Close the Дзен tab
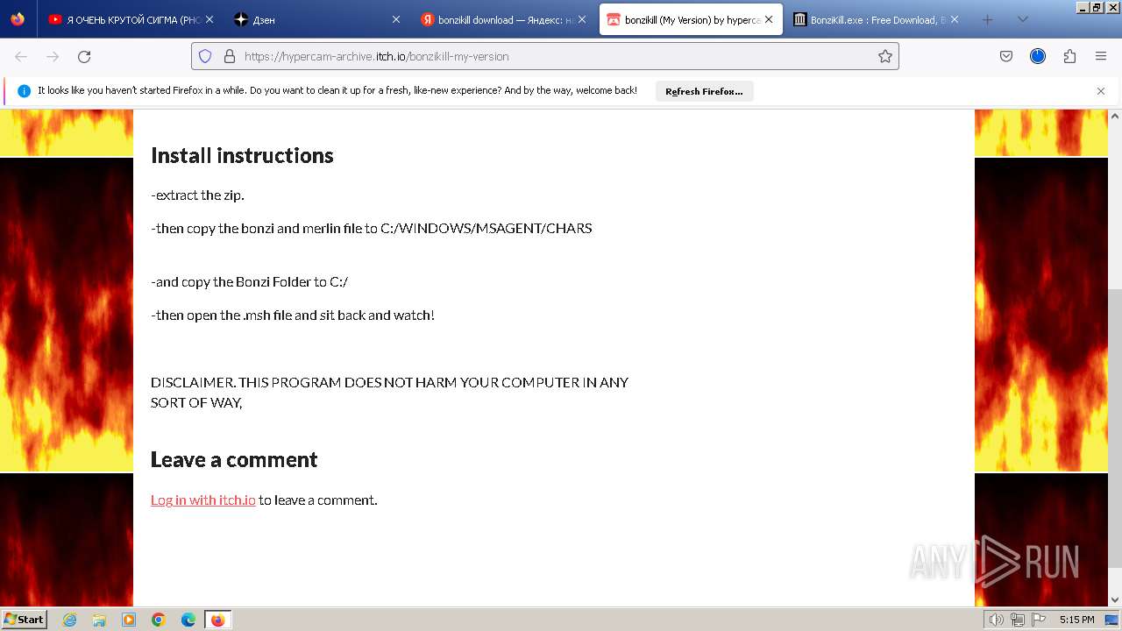 point(395,19)
